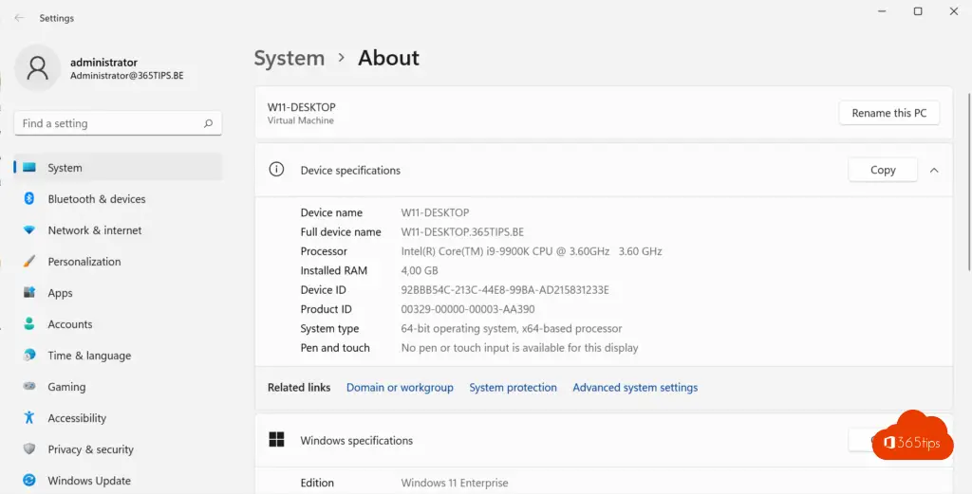The height and width of the screenshot is (494, 972).
Task: Click the Gaming controller icon
Action: pos(29,386)
